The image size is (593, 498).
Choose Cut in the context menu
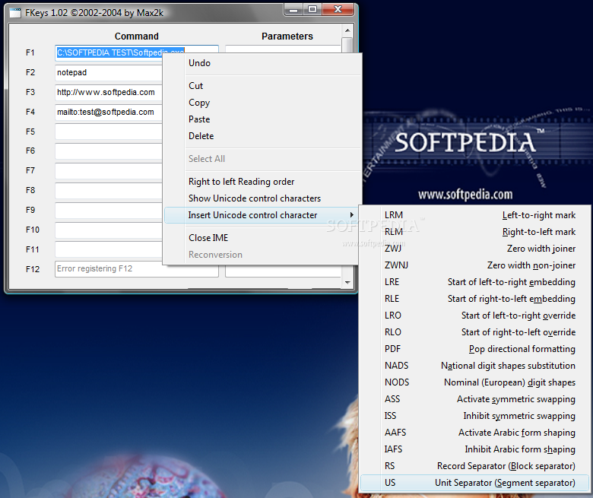(x=262, y=86)
